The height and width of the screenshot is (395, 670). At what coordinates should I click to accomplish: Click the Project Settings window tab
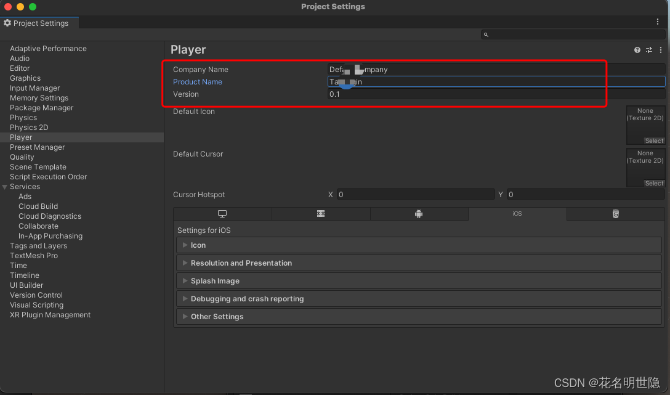coord(39,23)
